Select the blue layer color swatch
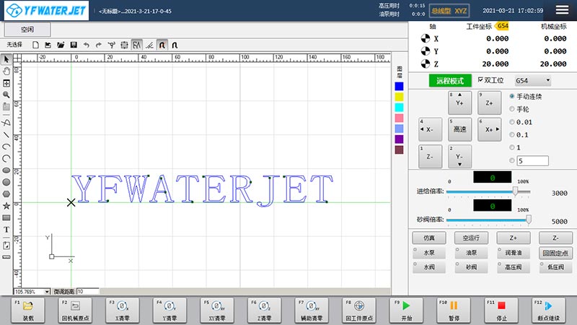The height and width of the screenshot is (325, 577). (399, 86)
